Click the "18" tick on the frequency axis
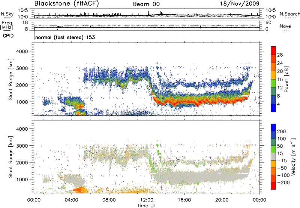The image size is (300, 208). click(25, 23)
